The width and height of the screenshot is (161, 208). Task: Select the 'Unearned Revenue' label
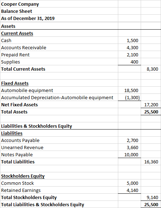(x=22, y=147)
